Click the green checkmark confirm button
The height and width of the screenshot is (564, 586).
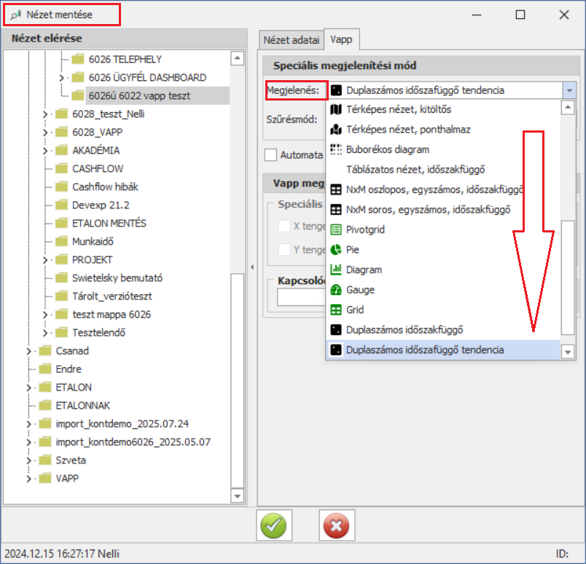273,525
